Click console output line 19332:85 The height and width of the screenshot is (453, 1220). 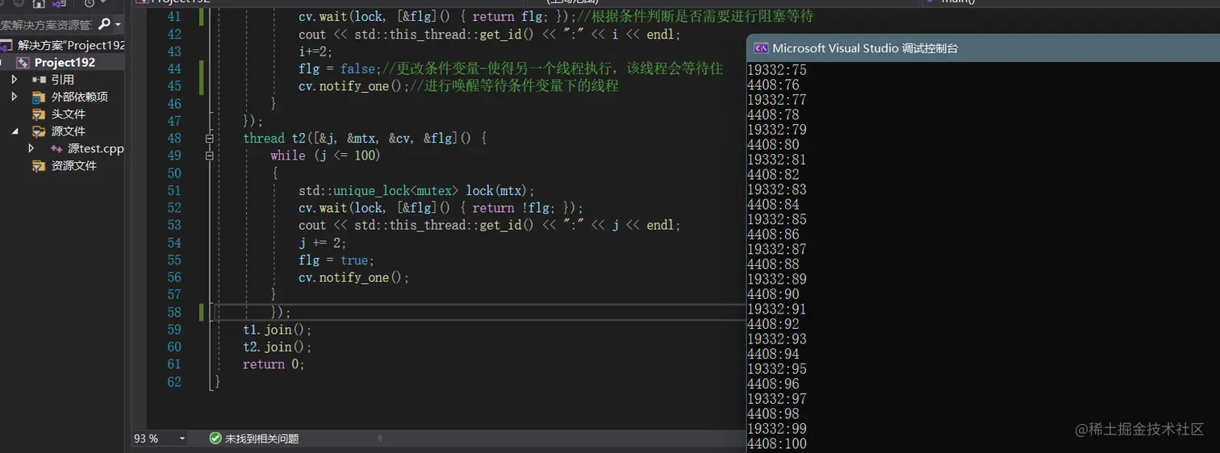(777, 219)
